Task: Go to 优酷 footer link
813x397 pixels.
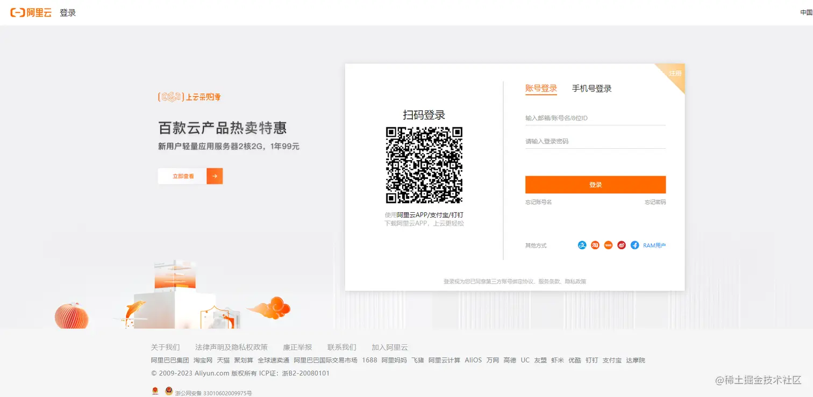Action: pos(575,360)
